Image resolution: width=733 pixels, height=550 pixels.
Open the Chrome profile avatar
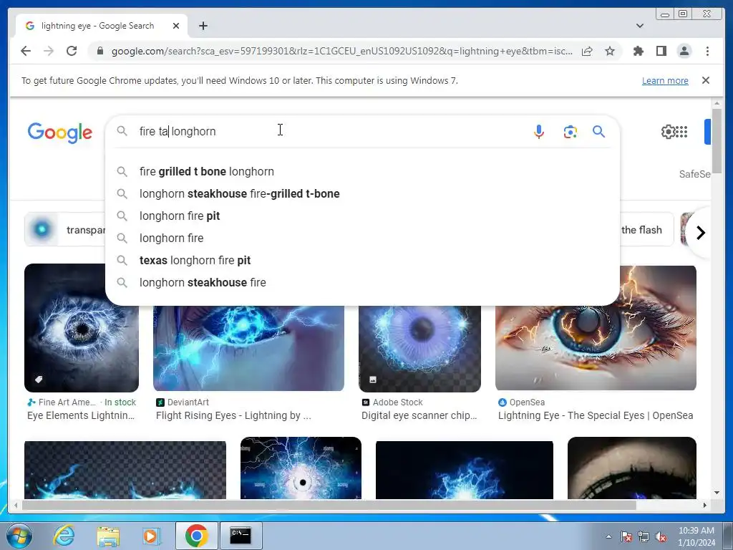pyautogui.click(x=684, y=51)
